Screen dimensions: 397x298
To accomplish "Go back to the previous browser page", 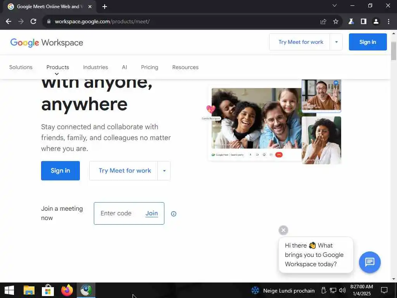I will (9, 22).
